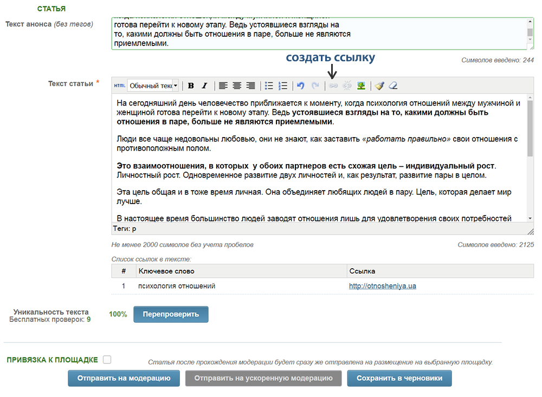The width and height of the screenshot is (542, 397).
Task: Click the Перепроверить button
Action: (x=171, y=314)
